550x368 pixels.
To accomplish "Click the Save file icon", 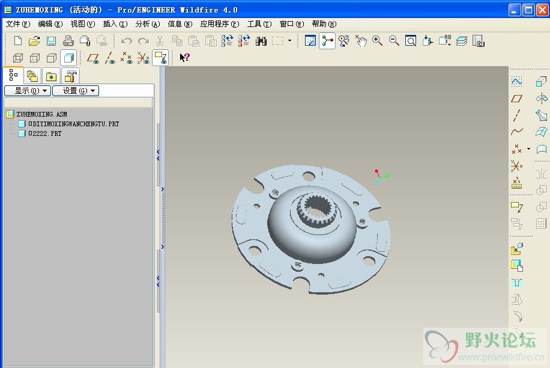I will (x=51, y=41).
